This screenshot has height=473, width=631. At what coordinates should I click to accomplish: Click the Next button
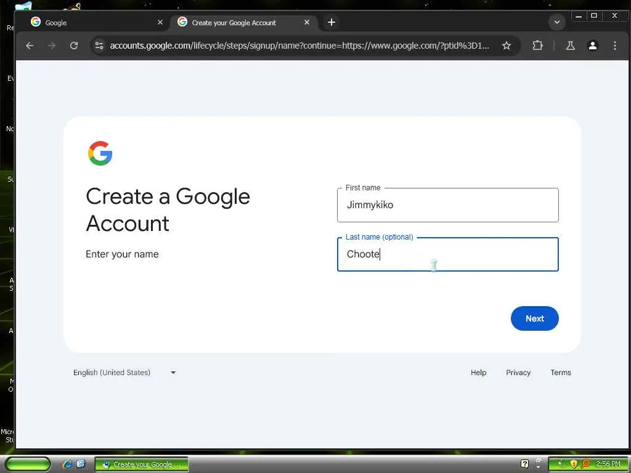pyautogui.click(x=534, y=318)
